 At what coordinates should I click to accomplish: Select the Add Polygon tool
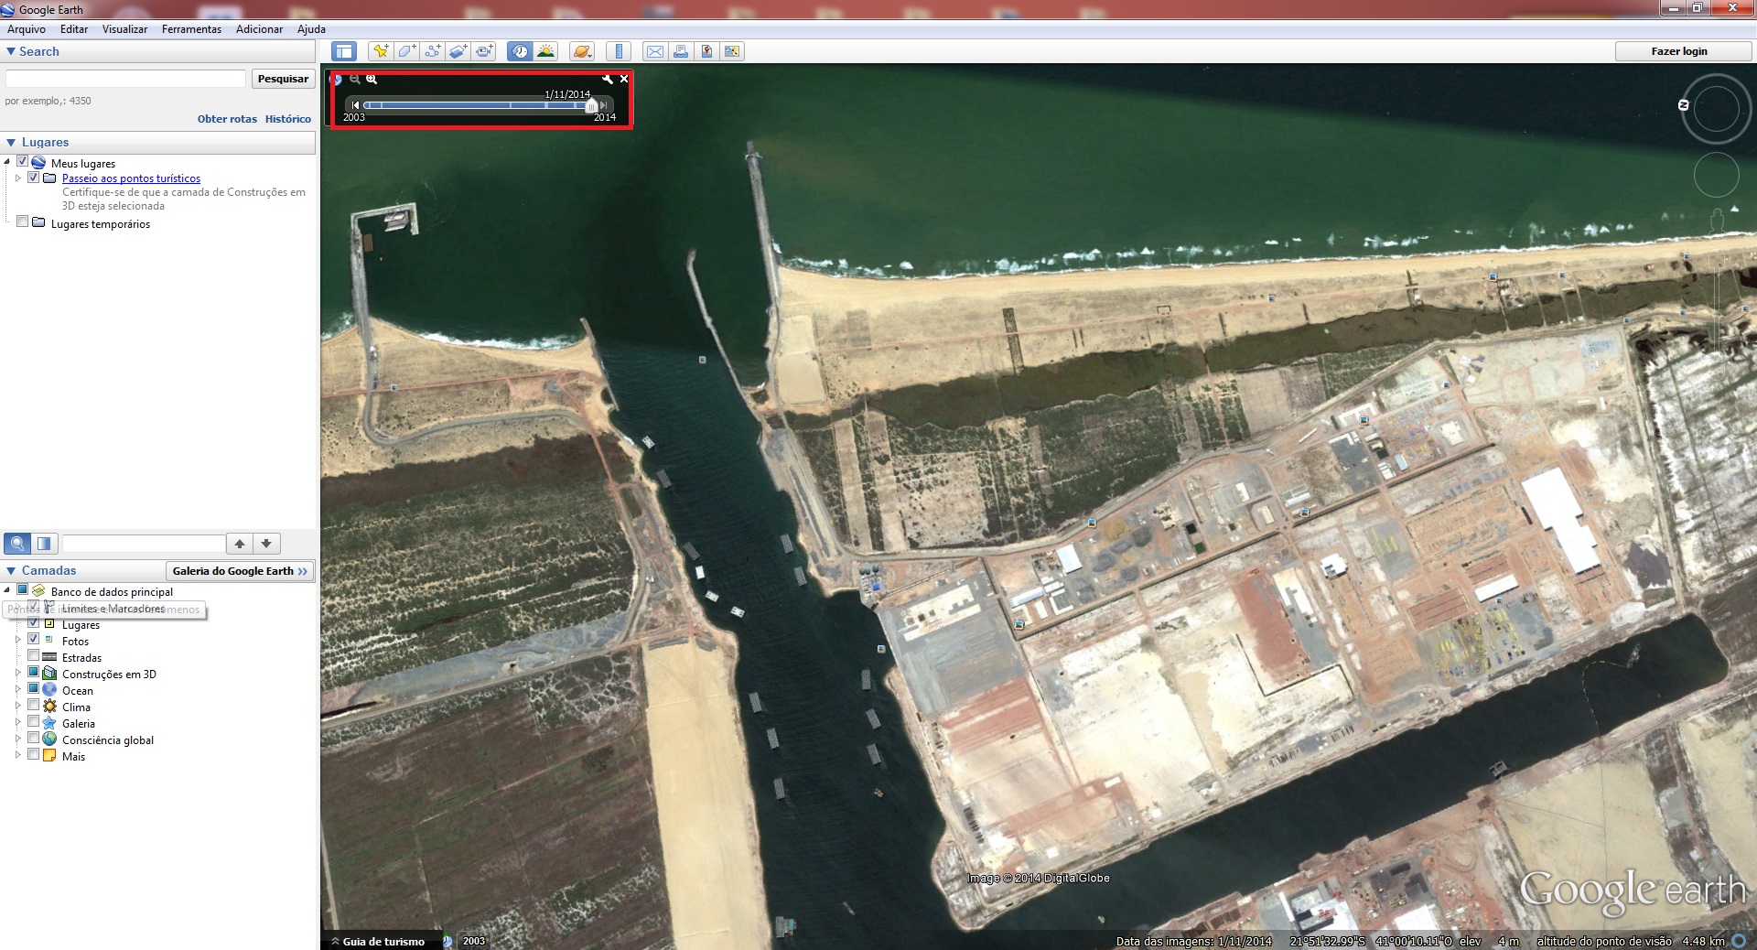[x=406, y=51]
